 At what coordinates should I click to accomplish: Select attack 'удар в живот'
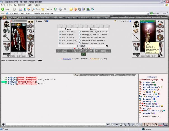60,37
